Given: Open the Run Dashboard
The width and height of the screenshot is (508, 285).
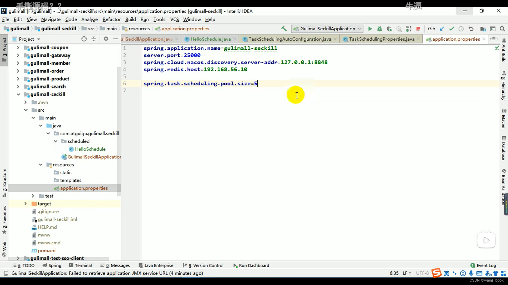Looking at the screenshot, I should 251,265.
